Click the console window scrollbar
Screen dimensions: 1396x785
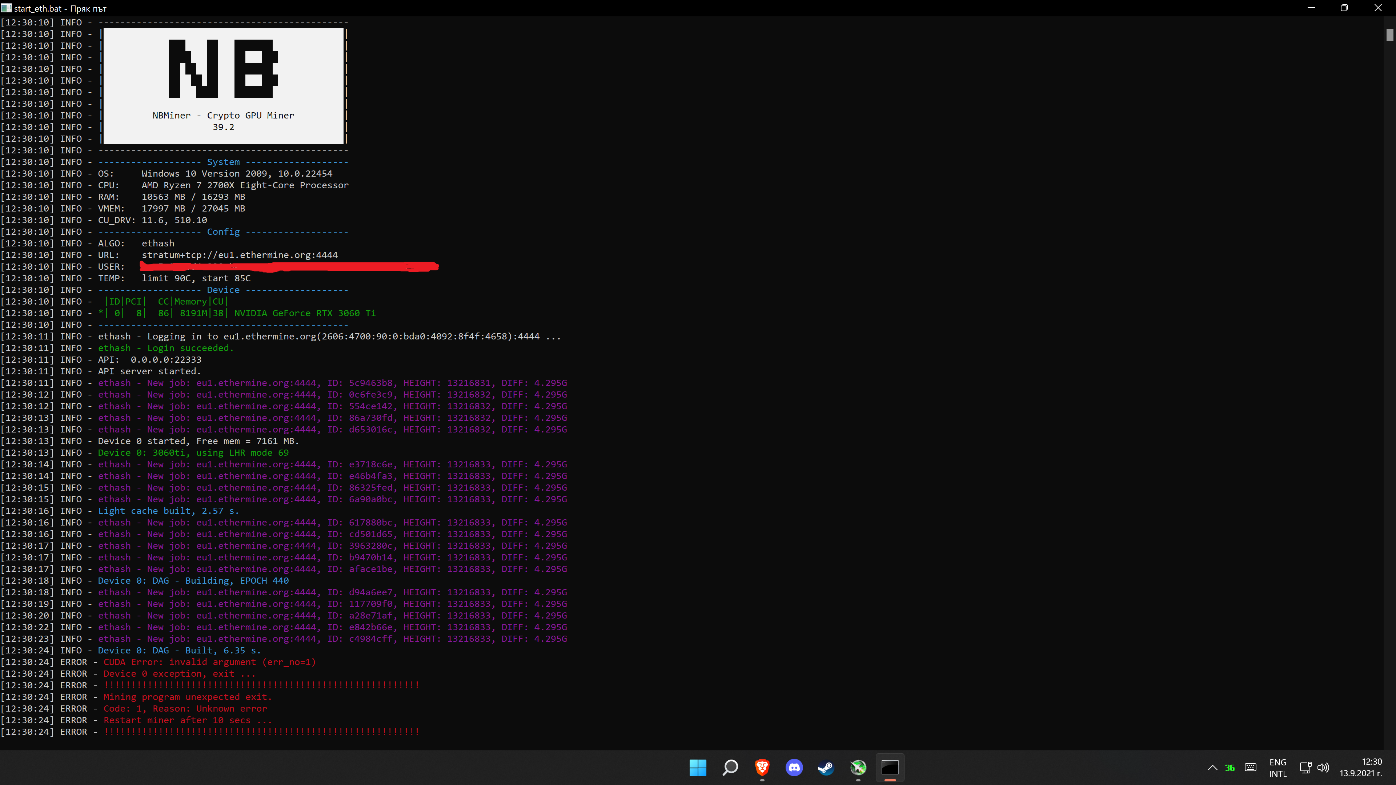(x=1390, y=35)
